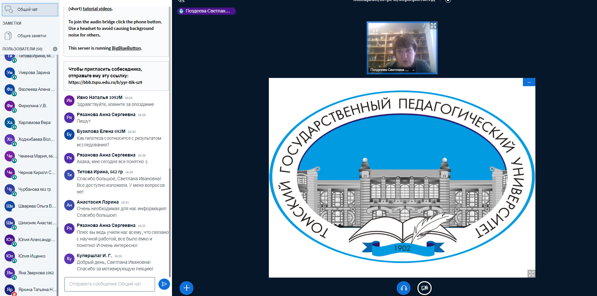This screenshot has width=597, height=296.
Task: Open the users settings gear icon
Action: click(x=55, y=49)
